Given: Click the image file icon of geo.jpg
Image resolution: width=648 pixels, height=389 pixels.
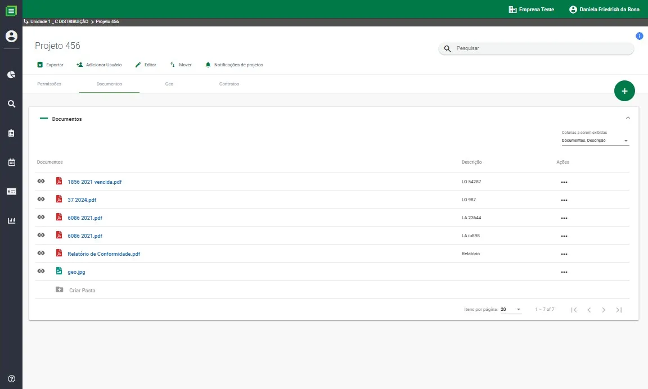Looking at the screenshot, I should 59,271.
